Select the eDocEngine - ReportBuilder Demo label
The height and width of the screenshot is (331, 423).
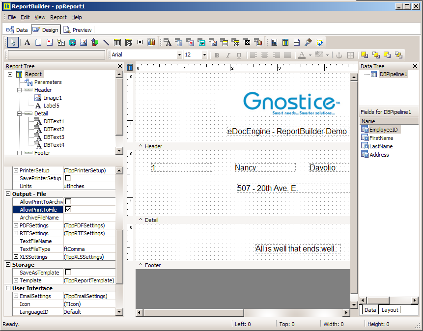288,132
